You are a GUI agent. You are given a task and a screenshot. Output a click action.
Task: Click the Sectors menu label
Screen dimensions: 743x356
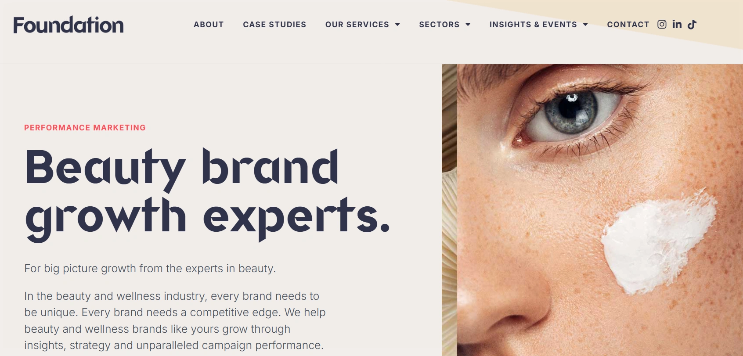click(x=439, y=25)
